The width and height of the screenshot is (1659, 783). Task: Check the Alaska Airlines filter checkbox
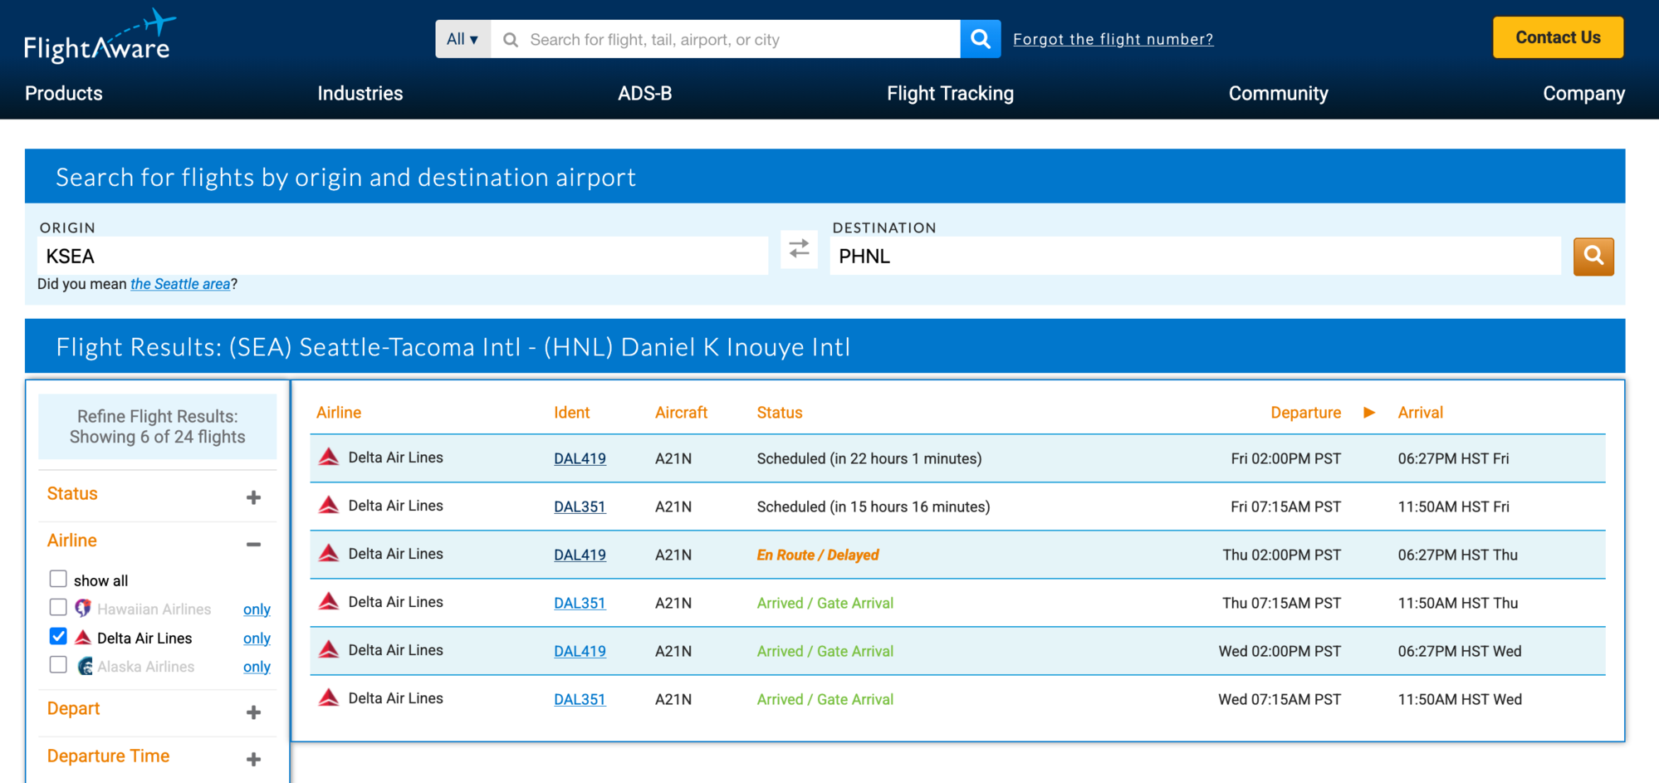point(58,664)
